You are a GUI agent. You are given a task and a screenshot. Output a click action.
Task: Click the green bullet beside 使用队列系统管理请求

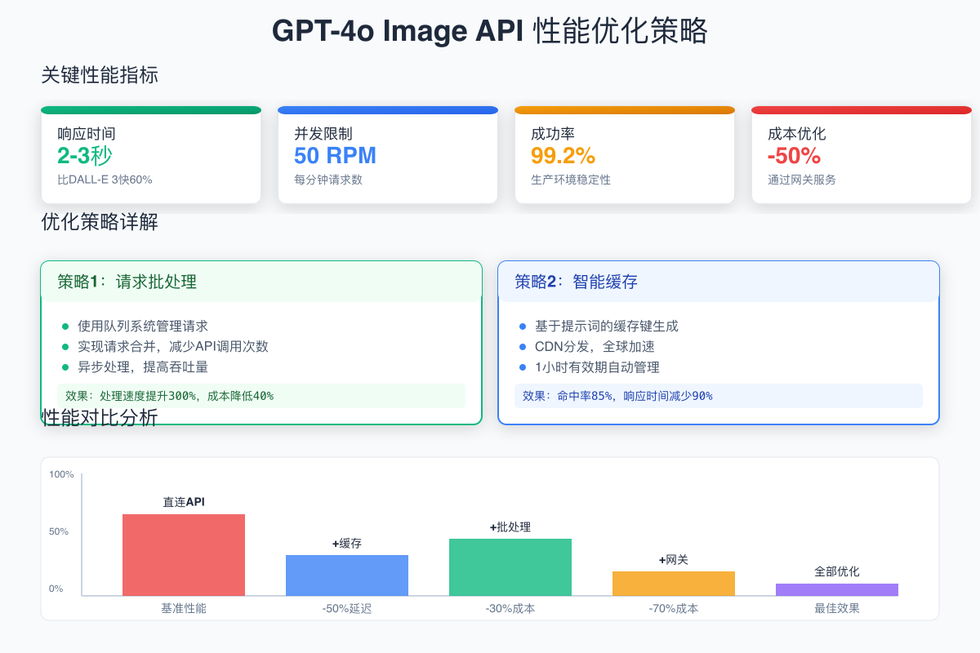tap(65, 325)
